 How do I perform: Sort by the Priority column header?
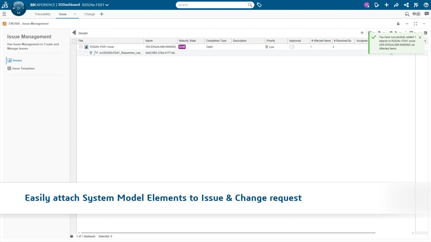coord(271,41)
